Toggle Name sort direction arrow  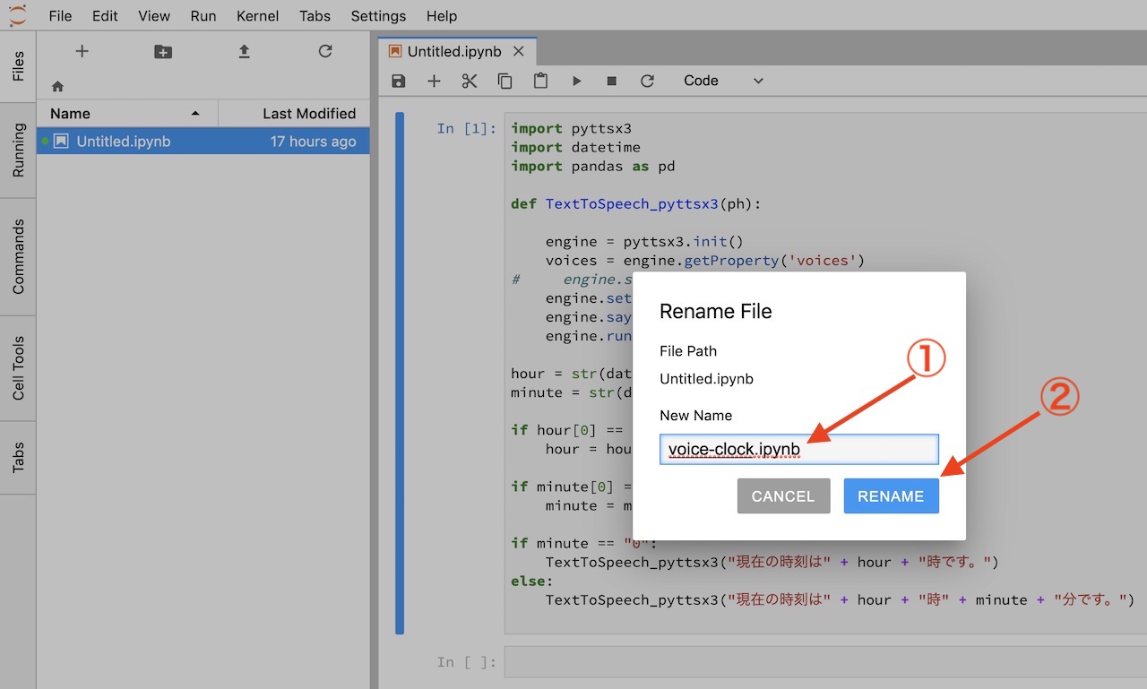click(x=195, y=114)
